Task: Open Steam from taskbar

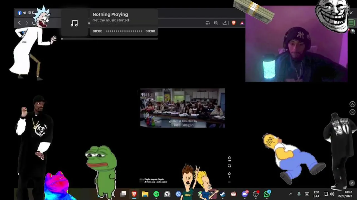Action: point(222,194)
